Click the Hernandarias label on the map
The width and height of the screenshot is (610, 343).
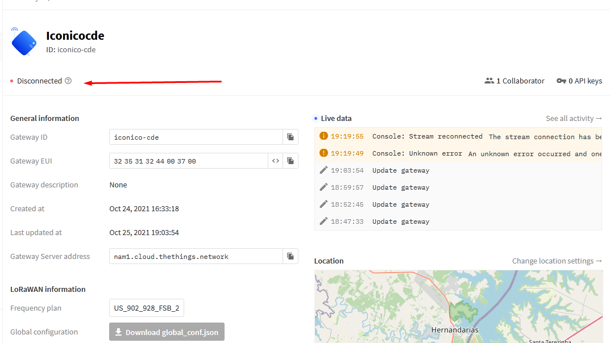tap(455, 330)
